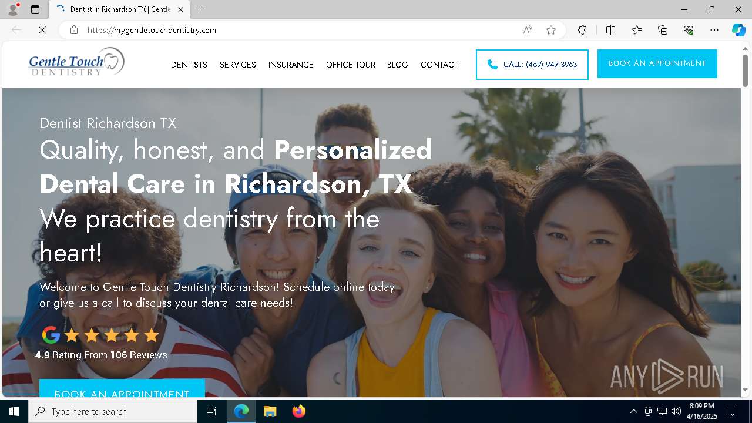This screenshot has width=752, height=423.
Task: Open Collections panel
Action: pyautogui.click(x=663, y=30)
